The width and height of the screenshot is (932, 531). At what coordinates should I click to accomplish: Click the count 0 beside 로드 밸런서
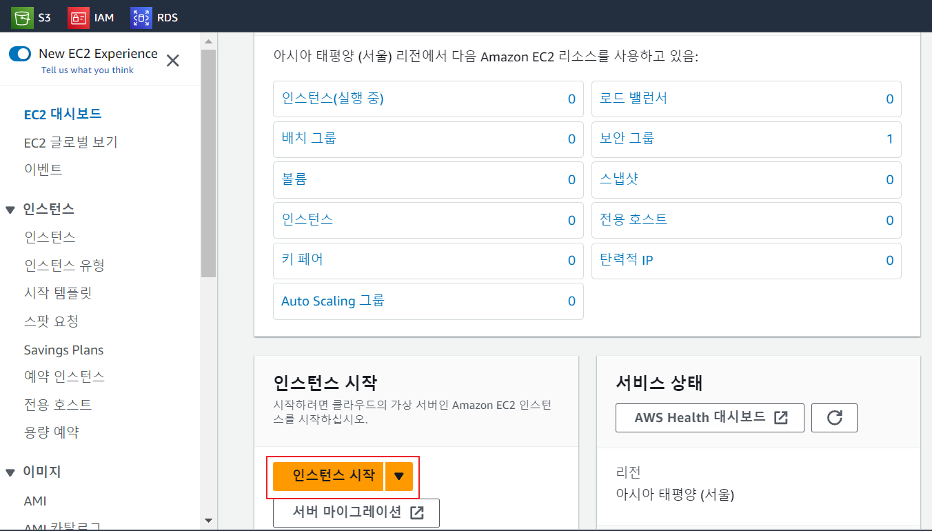[889, 99]
